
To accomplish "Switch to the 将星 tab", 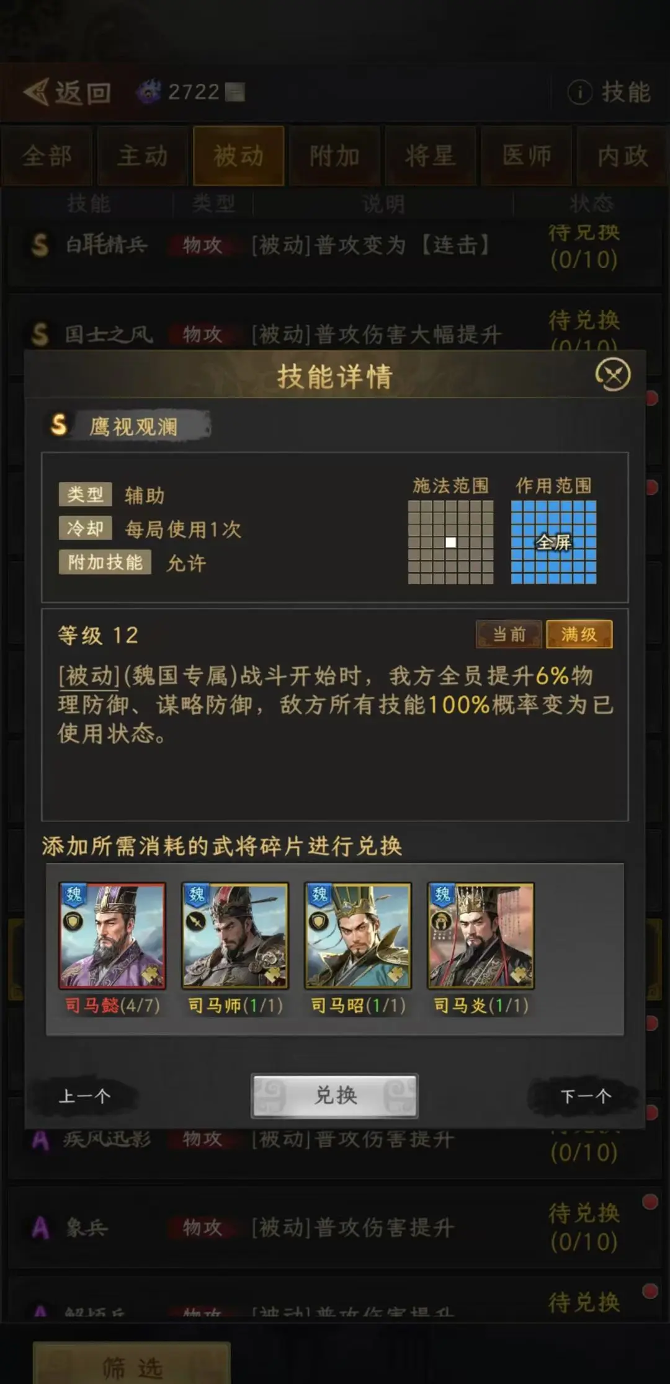I will [x=431, y=156].
